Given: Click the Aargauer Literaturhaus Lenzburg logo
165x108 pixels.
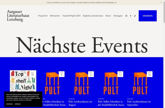Looking at the screenshot, I should (x=18, y=16).
